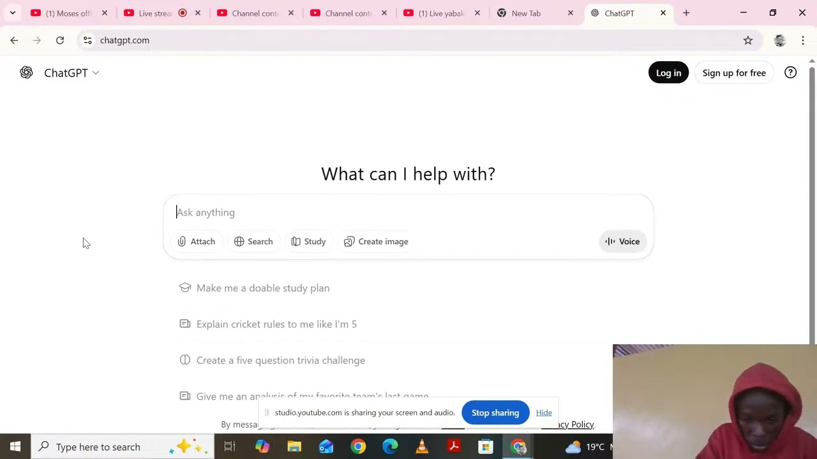Launch Microsoft Edge from the taskbar
Screen dimensions: 817x459
pos(390,447)
